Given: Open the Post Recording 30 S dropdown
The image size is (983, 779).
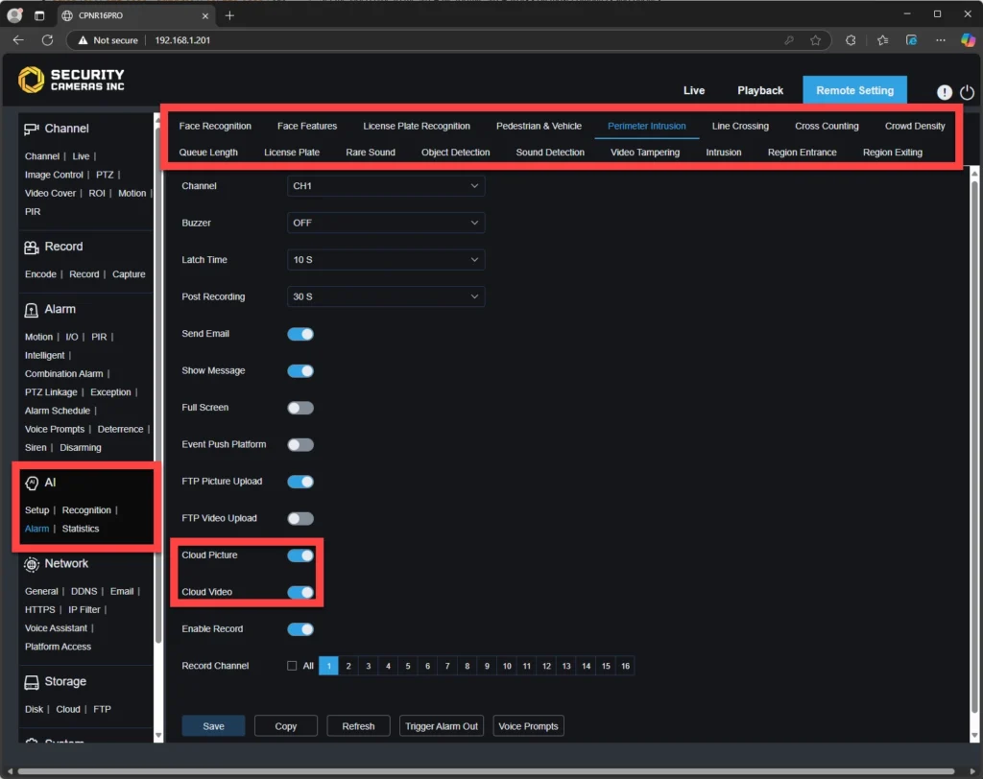Looking at the screenshot, I should (386, 297).
